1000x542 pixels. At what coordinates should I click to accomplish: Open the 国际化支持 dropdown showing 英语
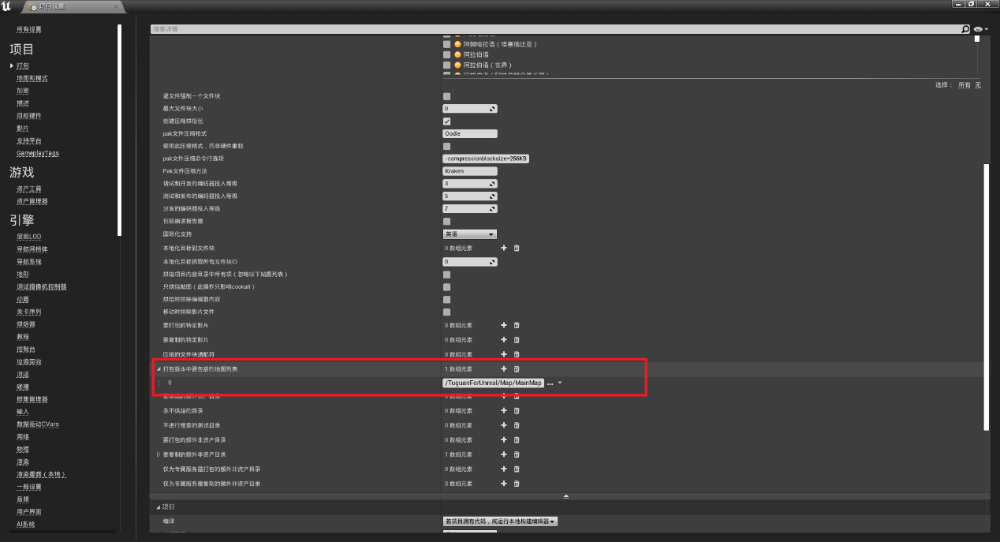point(469,234)
